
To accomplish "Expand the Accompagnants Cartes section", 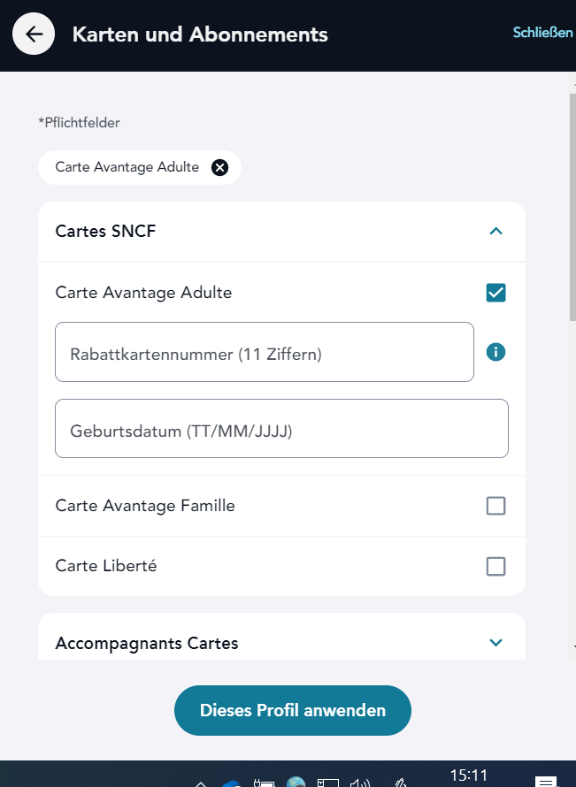I will click(496, 643).
